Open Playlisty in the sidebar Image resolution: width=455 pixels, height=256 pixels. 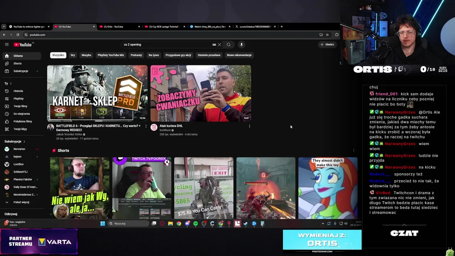pyautogui.click(x=22, y=98)
